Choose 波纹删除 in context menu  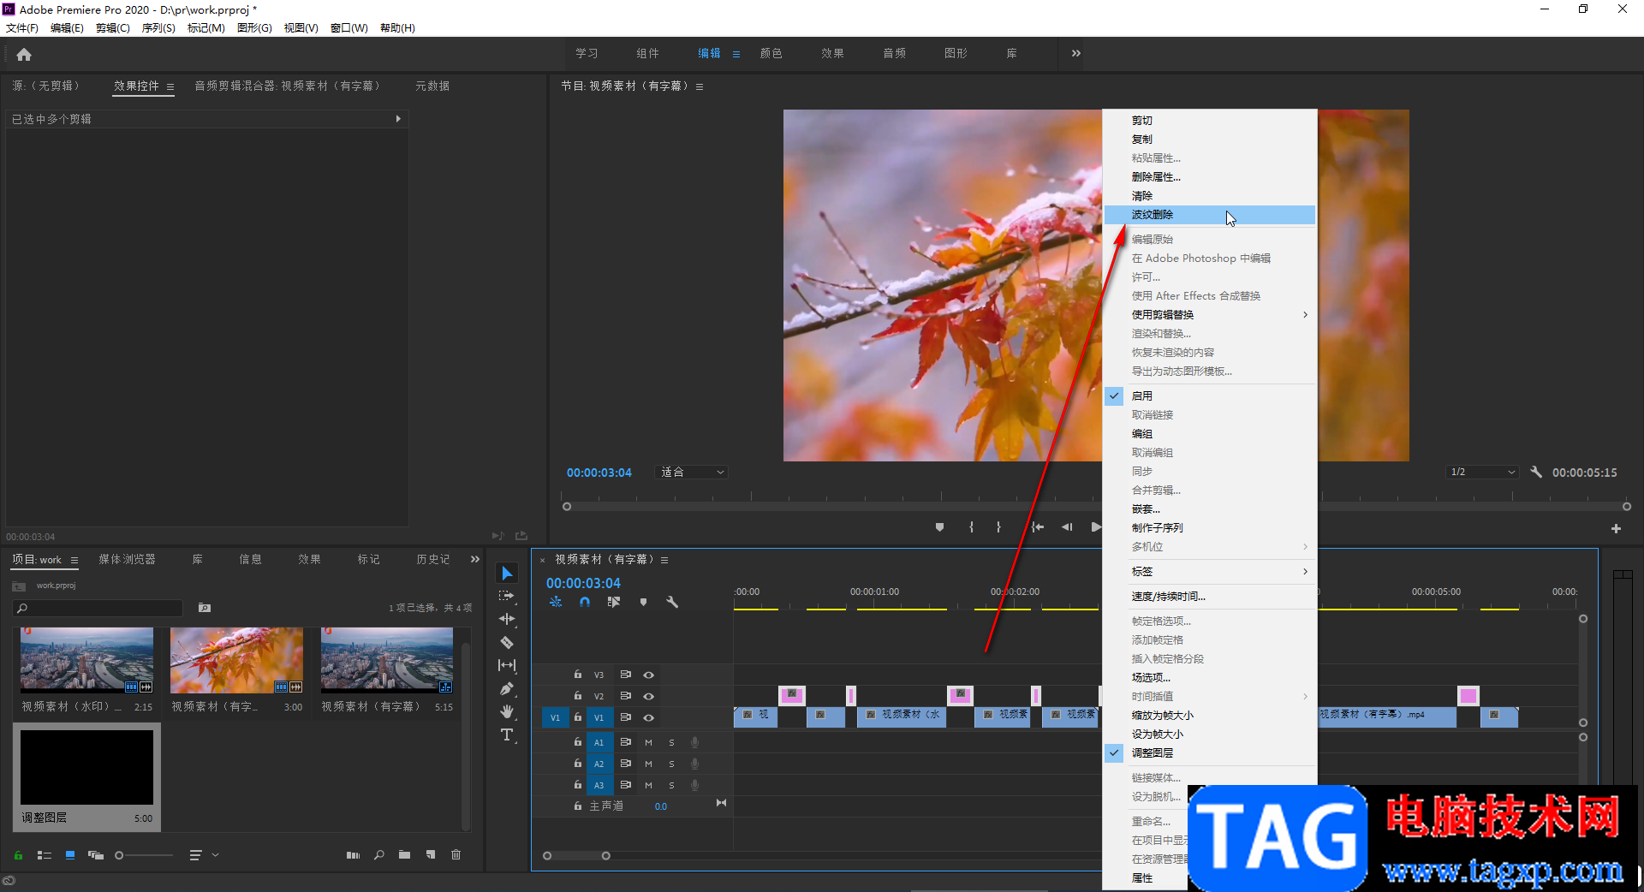[1209, 215]
